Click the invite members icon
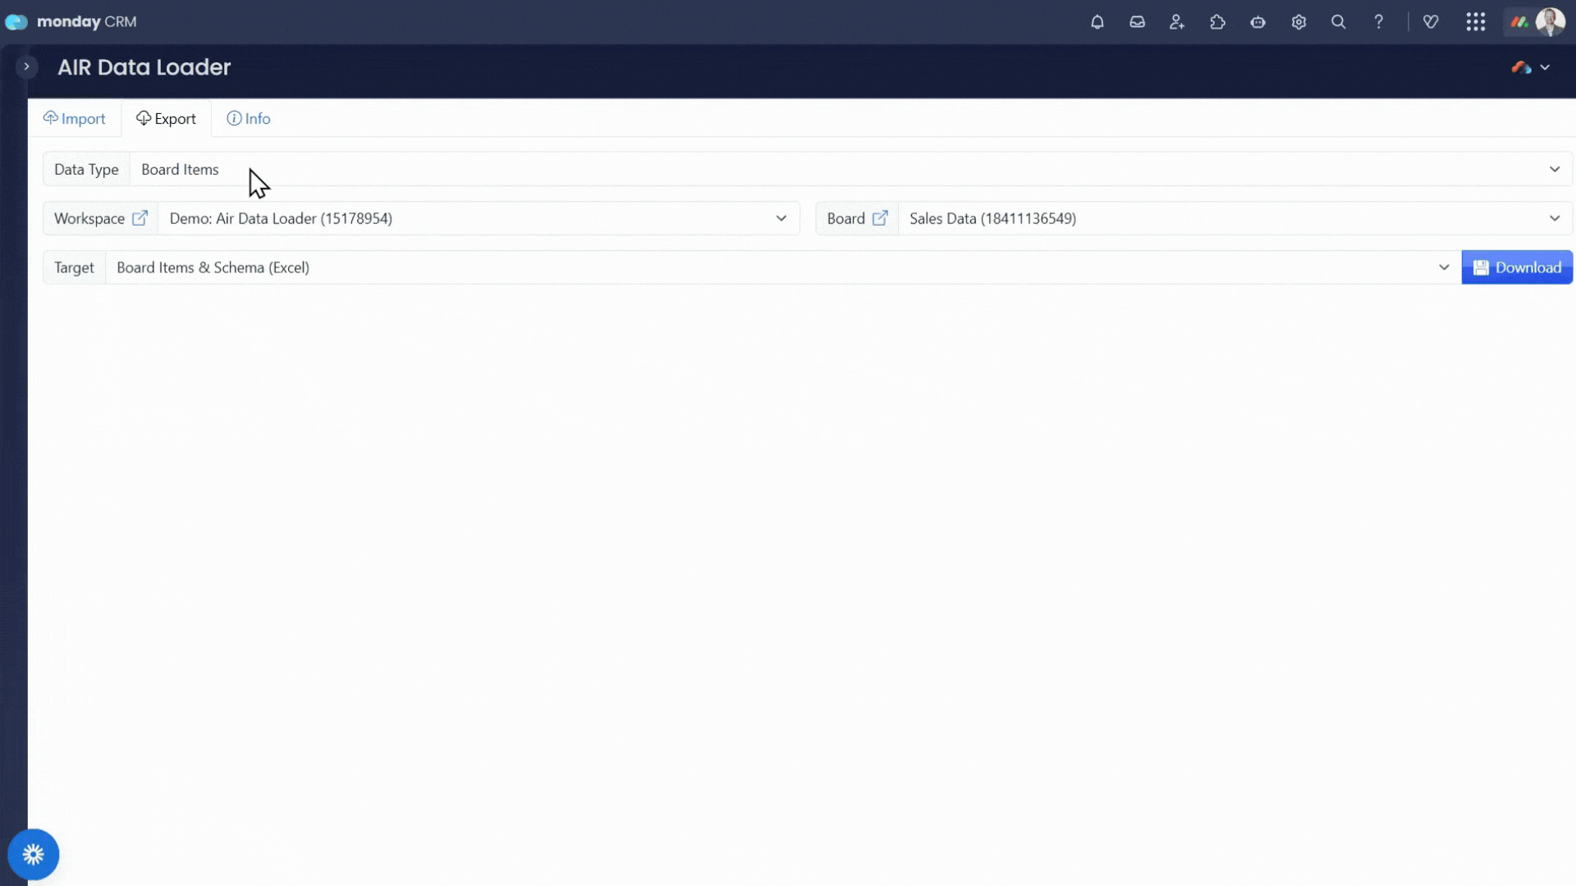The height and width of the screenshot is (886, 1576). click(x=1177, y=22)
